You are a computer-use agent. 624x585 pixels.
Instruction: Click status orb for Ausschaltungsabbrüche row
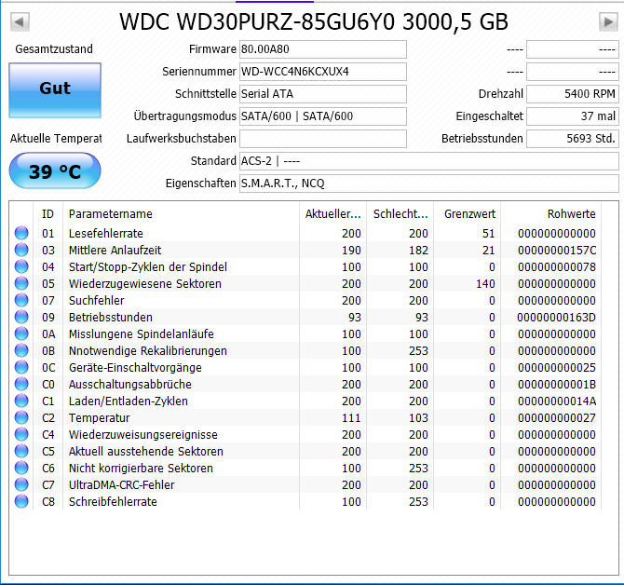pos(21,384)
